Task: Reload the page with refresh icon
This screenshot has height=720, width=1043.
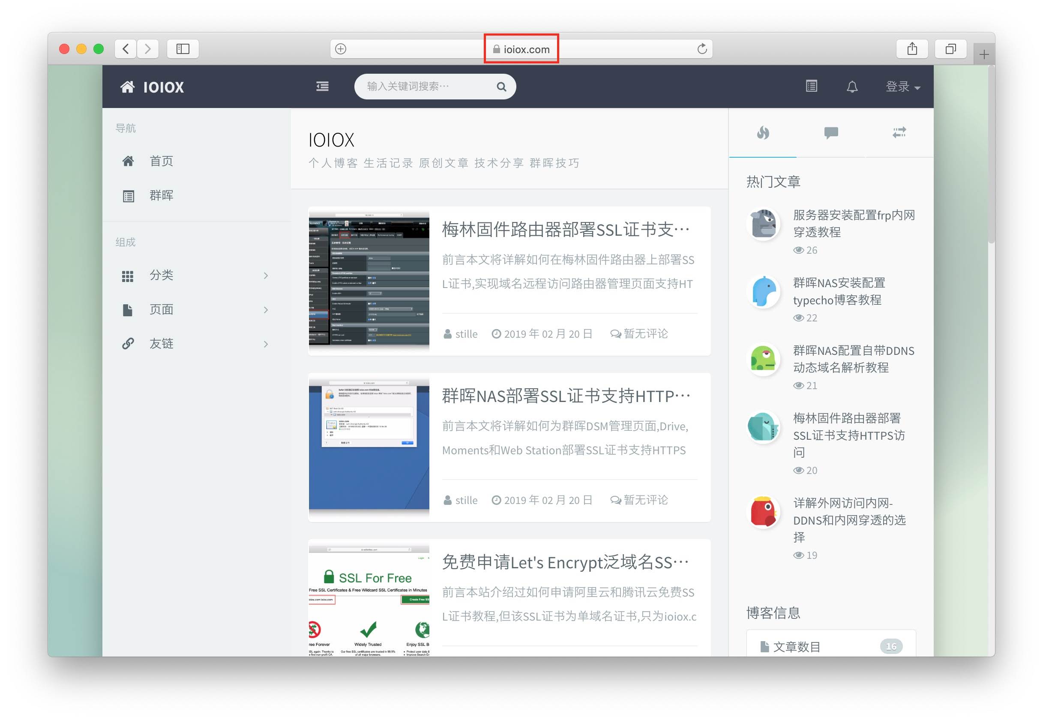Action: pos(701,49)
